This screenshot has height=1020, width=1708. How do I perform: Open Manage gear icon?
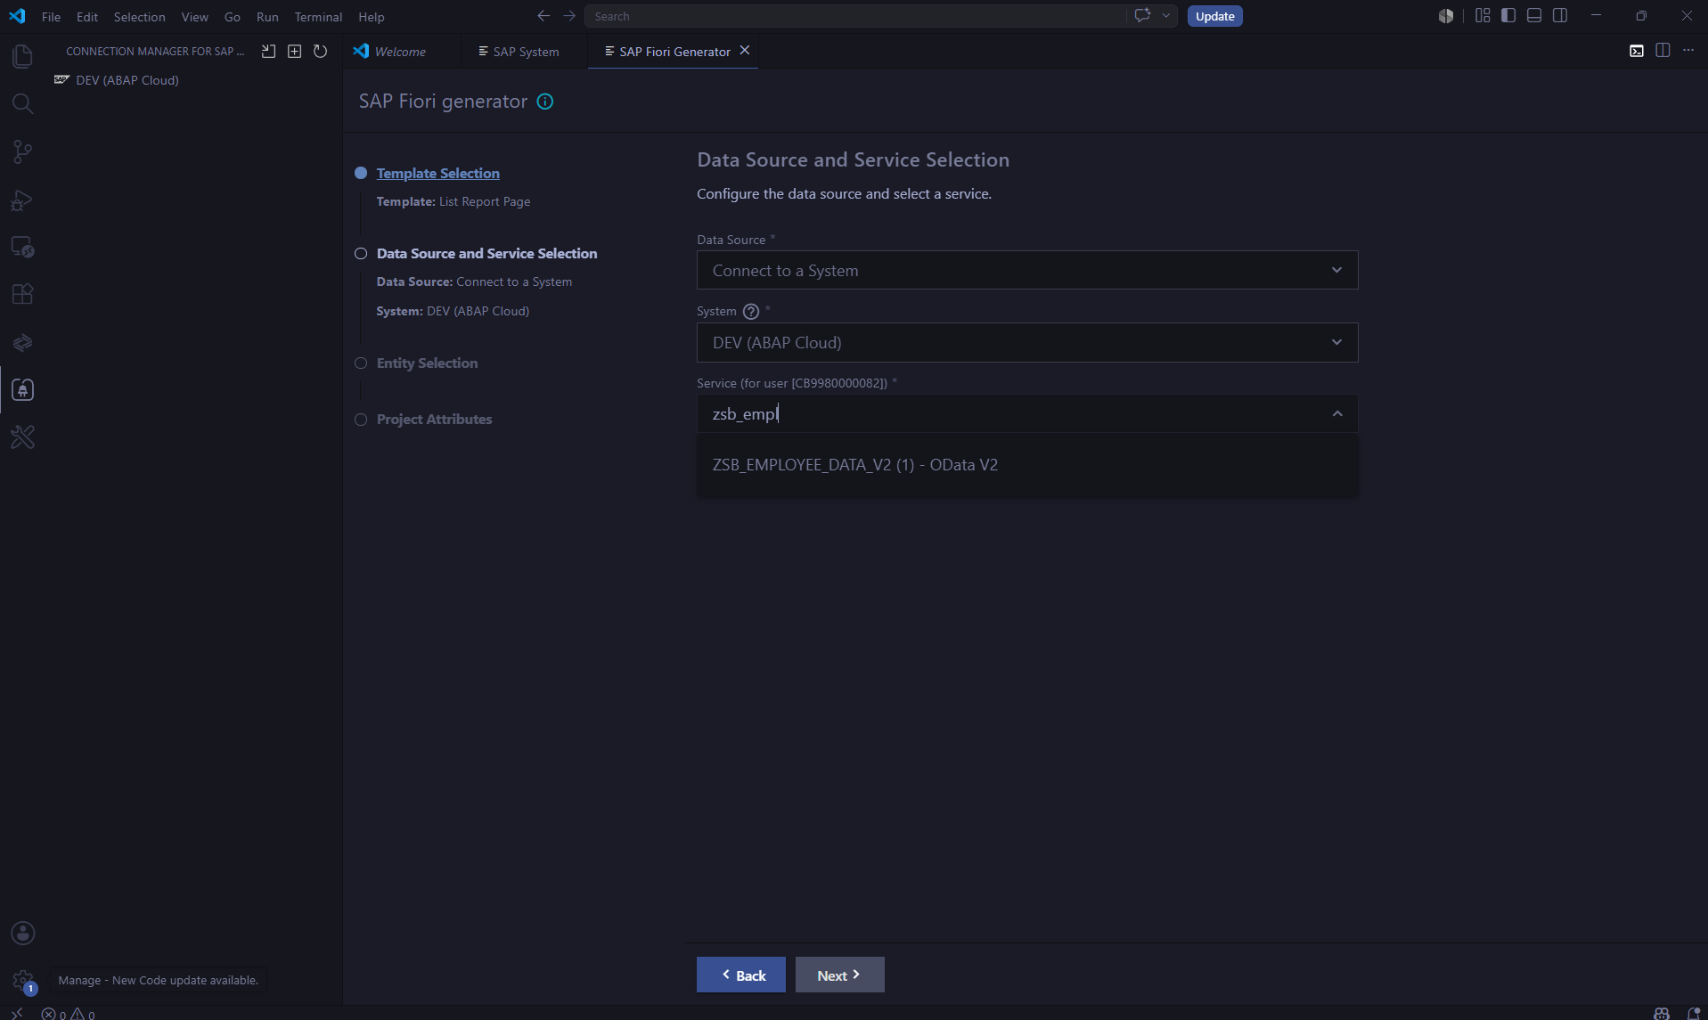click(22, 981)
